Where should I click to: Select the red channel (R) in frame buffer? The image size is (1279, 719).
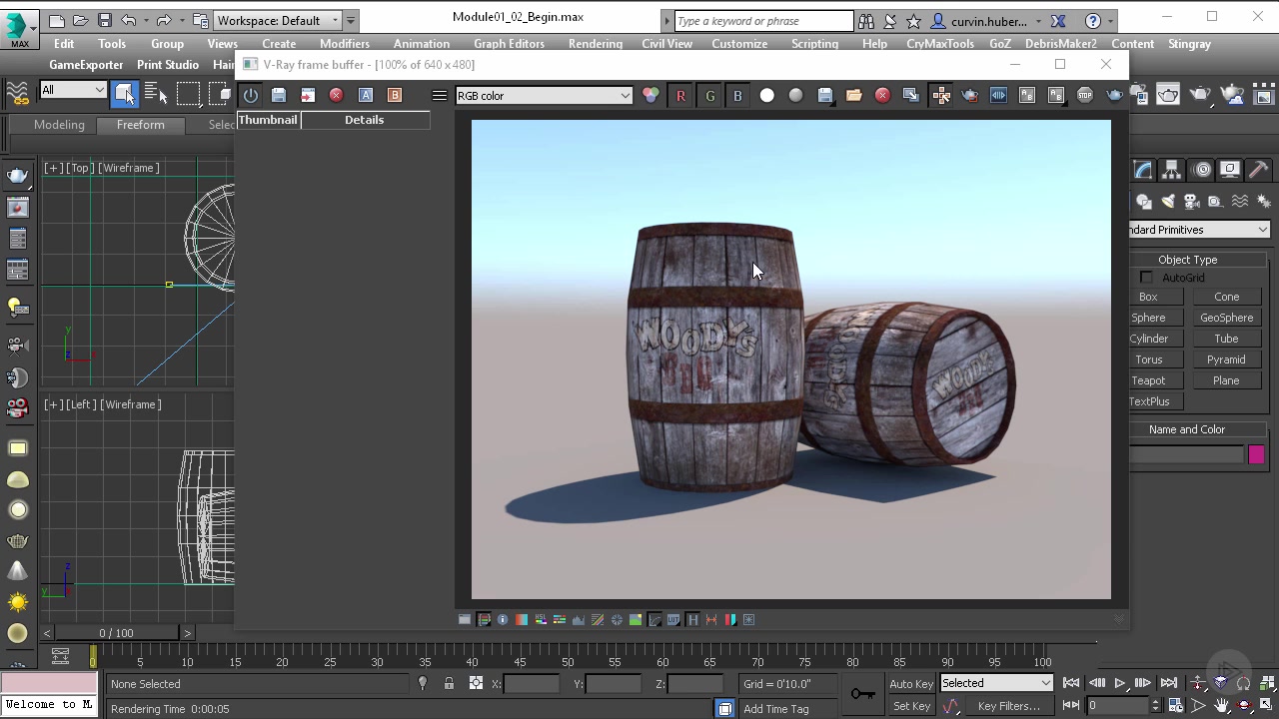[x=680, y=95]
